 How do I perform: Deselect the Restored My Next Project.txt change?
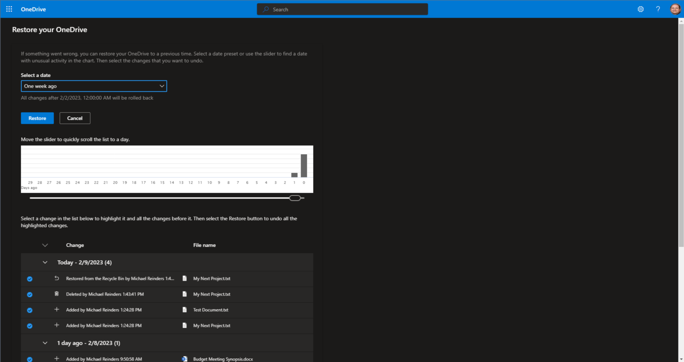coord(30,279)
